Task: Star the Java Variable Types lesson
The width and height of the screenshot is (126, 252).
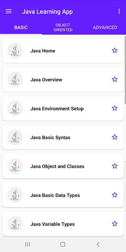Action: [115, 224]
